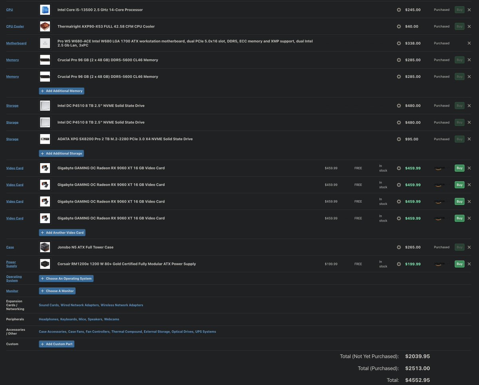Remove the Intel Core i5-13500 CPU with X
This screenshot has height=385, width=479.
469,10
